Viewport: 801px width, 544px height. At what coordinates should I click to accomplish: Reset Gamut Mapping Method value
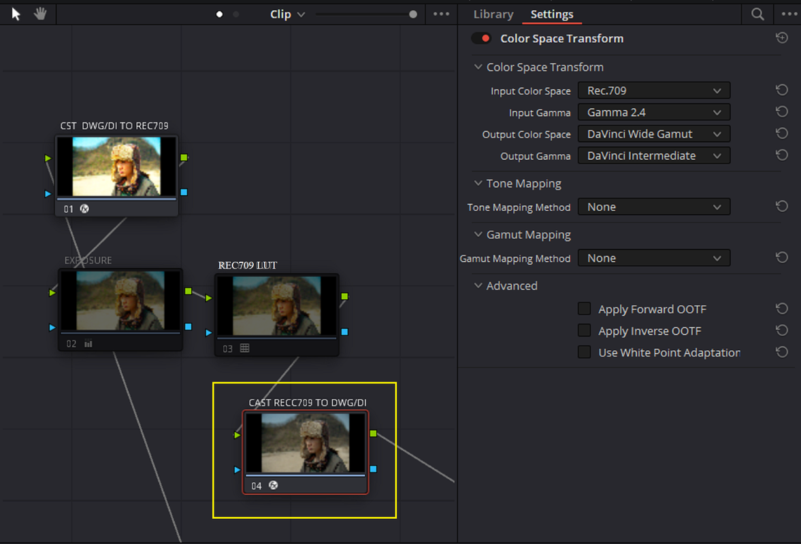point(781,258)
